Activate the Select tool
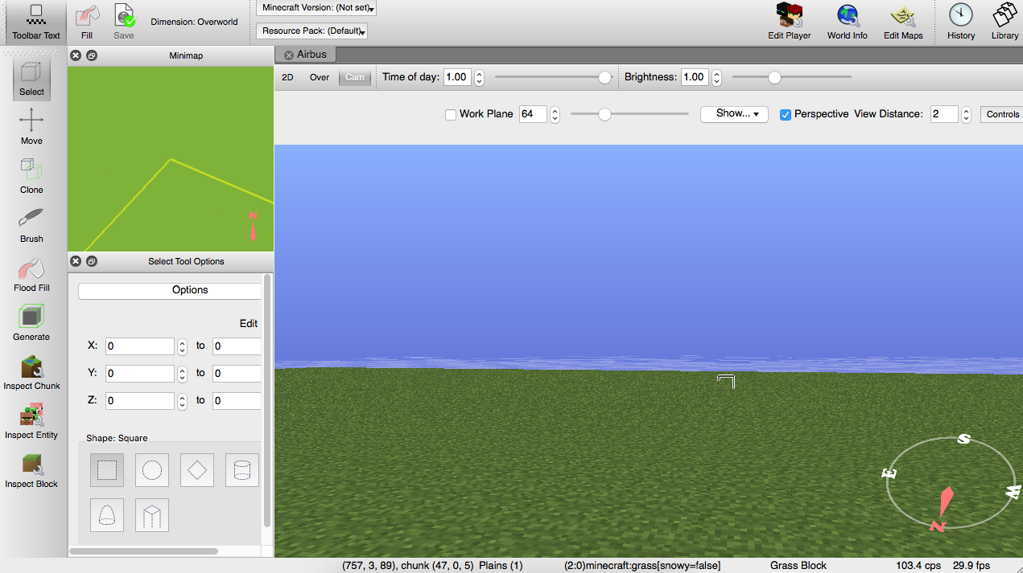This screenshot has width=1023, height=573. [31, 78]
